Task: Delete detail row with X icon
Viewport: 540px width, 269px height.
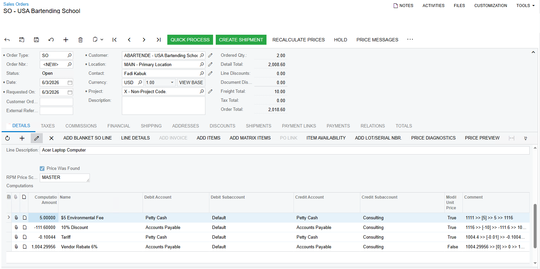Action: (51, 138)
